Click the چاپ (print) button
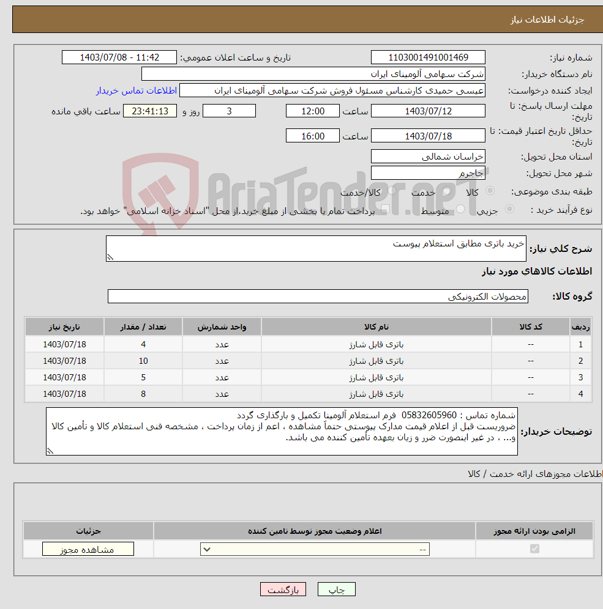This screenshot has height=609, width=603. (336, 589)
